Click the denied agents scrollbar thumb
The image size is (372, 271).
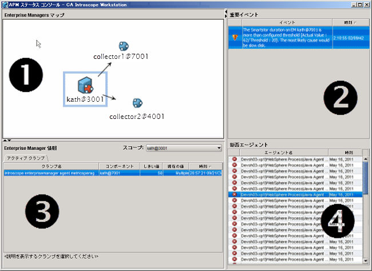[366, 178]
